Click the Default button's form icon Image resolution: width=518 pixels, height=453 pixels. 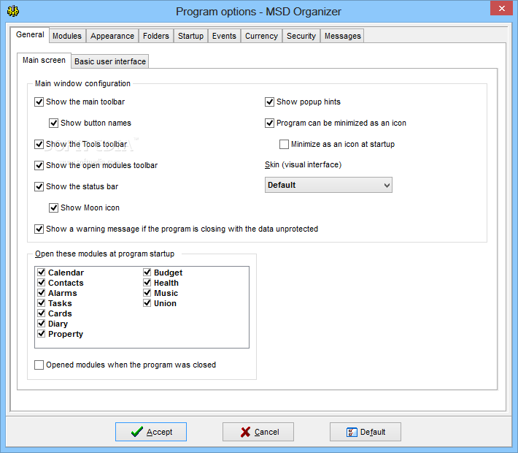tap(352, 432)
